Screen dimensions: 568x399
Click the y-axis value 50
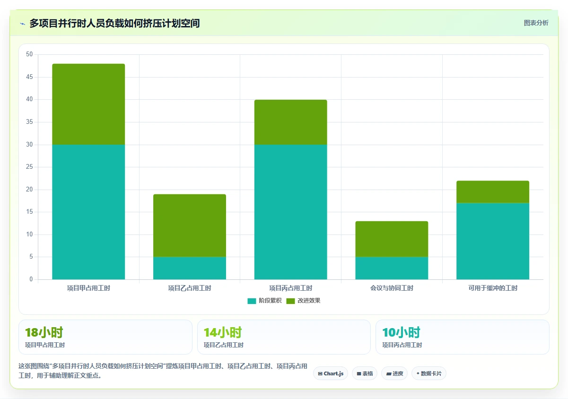pos(29,54)
